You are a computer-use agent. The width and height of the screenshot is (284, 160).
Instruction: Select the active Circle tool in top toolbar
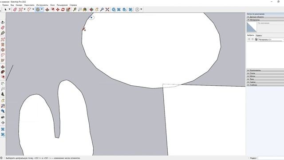38,9
